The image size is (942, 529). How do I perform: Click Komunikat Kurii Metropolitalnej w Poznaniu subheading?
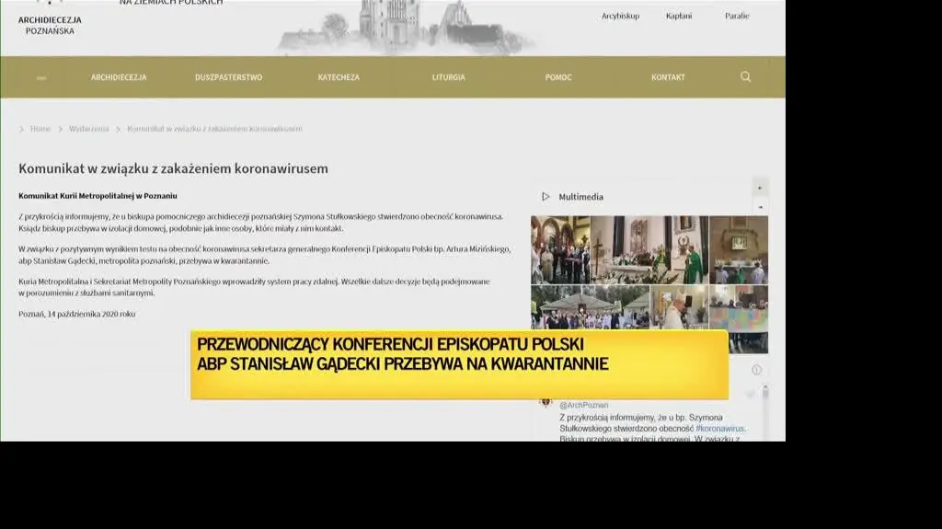98,196
